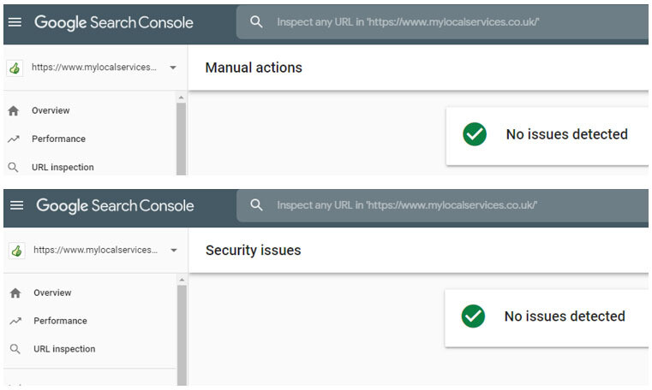Click search magnifier icon in bottom header
The width and height of the screenshot is (652, 390).
pyautogui.click(x=256, y=205)
